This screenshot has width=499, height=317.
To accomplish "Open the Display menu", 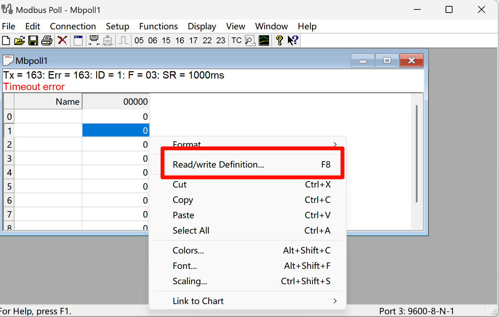I will [x=202, y=26].
